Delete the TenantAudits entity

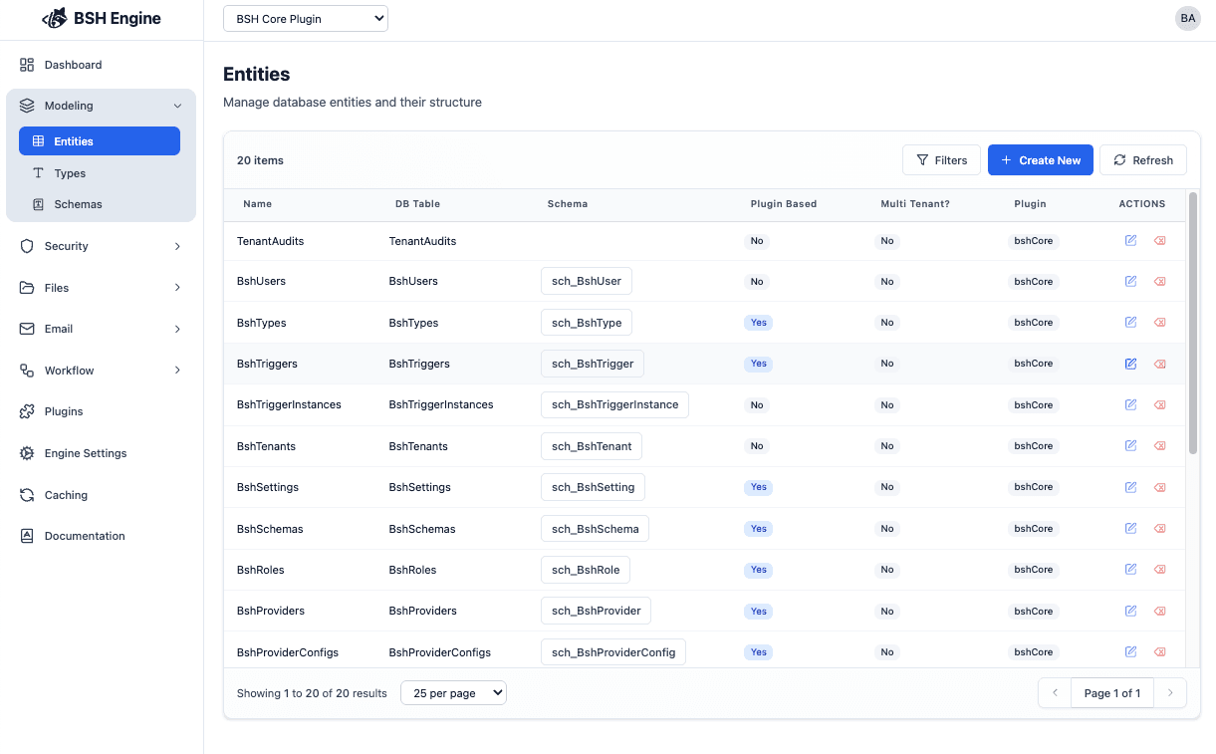click(x=1159, y=241)
